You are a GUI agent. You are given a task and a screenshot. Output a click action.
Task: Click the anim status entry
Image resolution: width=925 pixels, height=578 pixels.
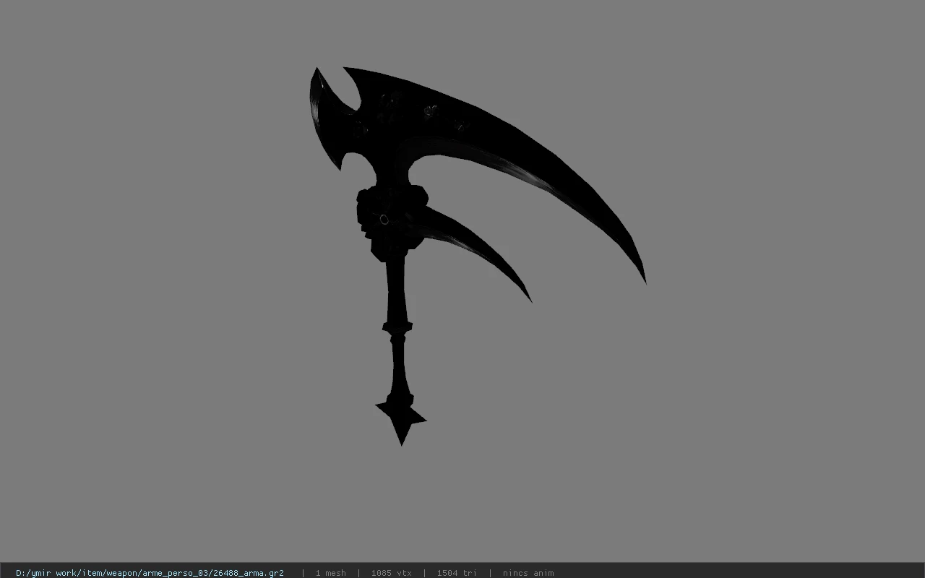[528, 573]
